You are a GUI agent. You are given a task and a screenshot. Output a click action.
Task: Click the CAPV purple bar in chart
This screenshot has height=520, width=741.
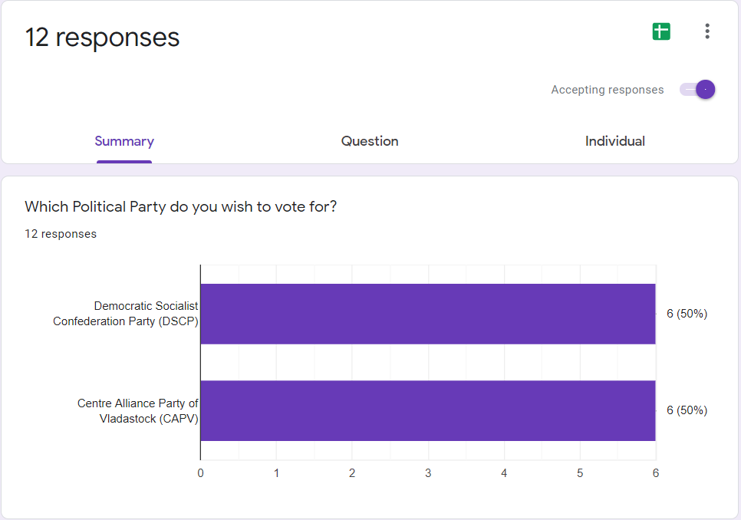point(427,410)
